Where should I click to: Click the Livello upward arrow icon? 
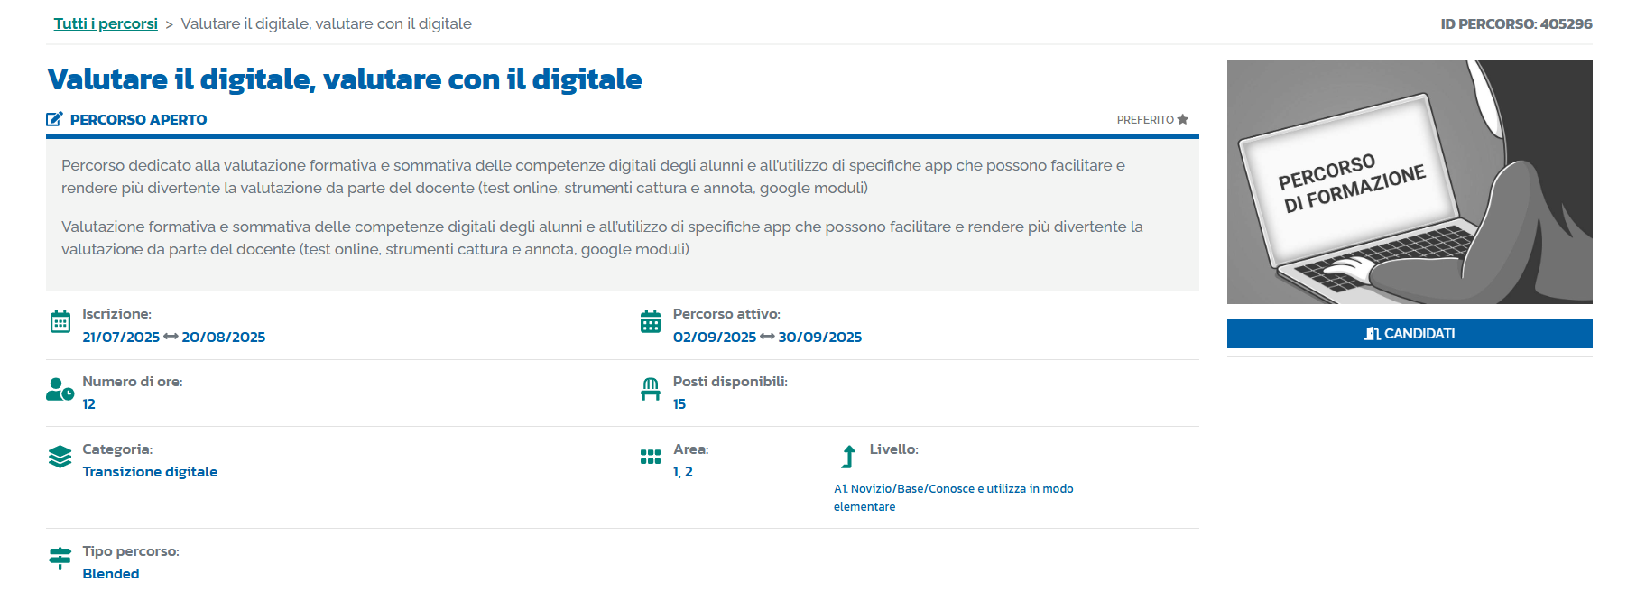848,457
